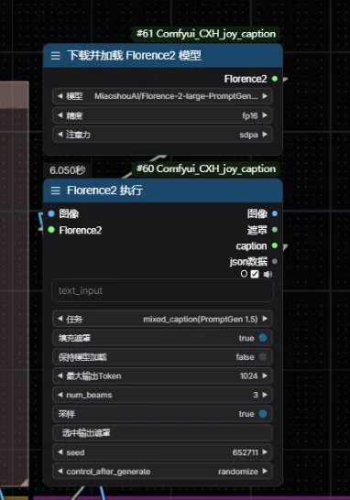Open 任务 mixed_caption dropdown

pyautogui.click(x=162, y=319)
